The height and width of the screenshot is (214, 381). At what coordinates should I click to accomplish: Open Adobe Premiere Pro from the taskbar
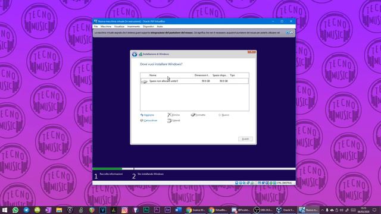point(157,210)
